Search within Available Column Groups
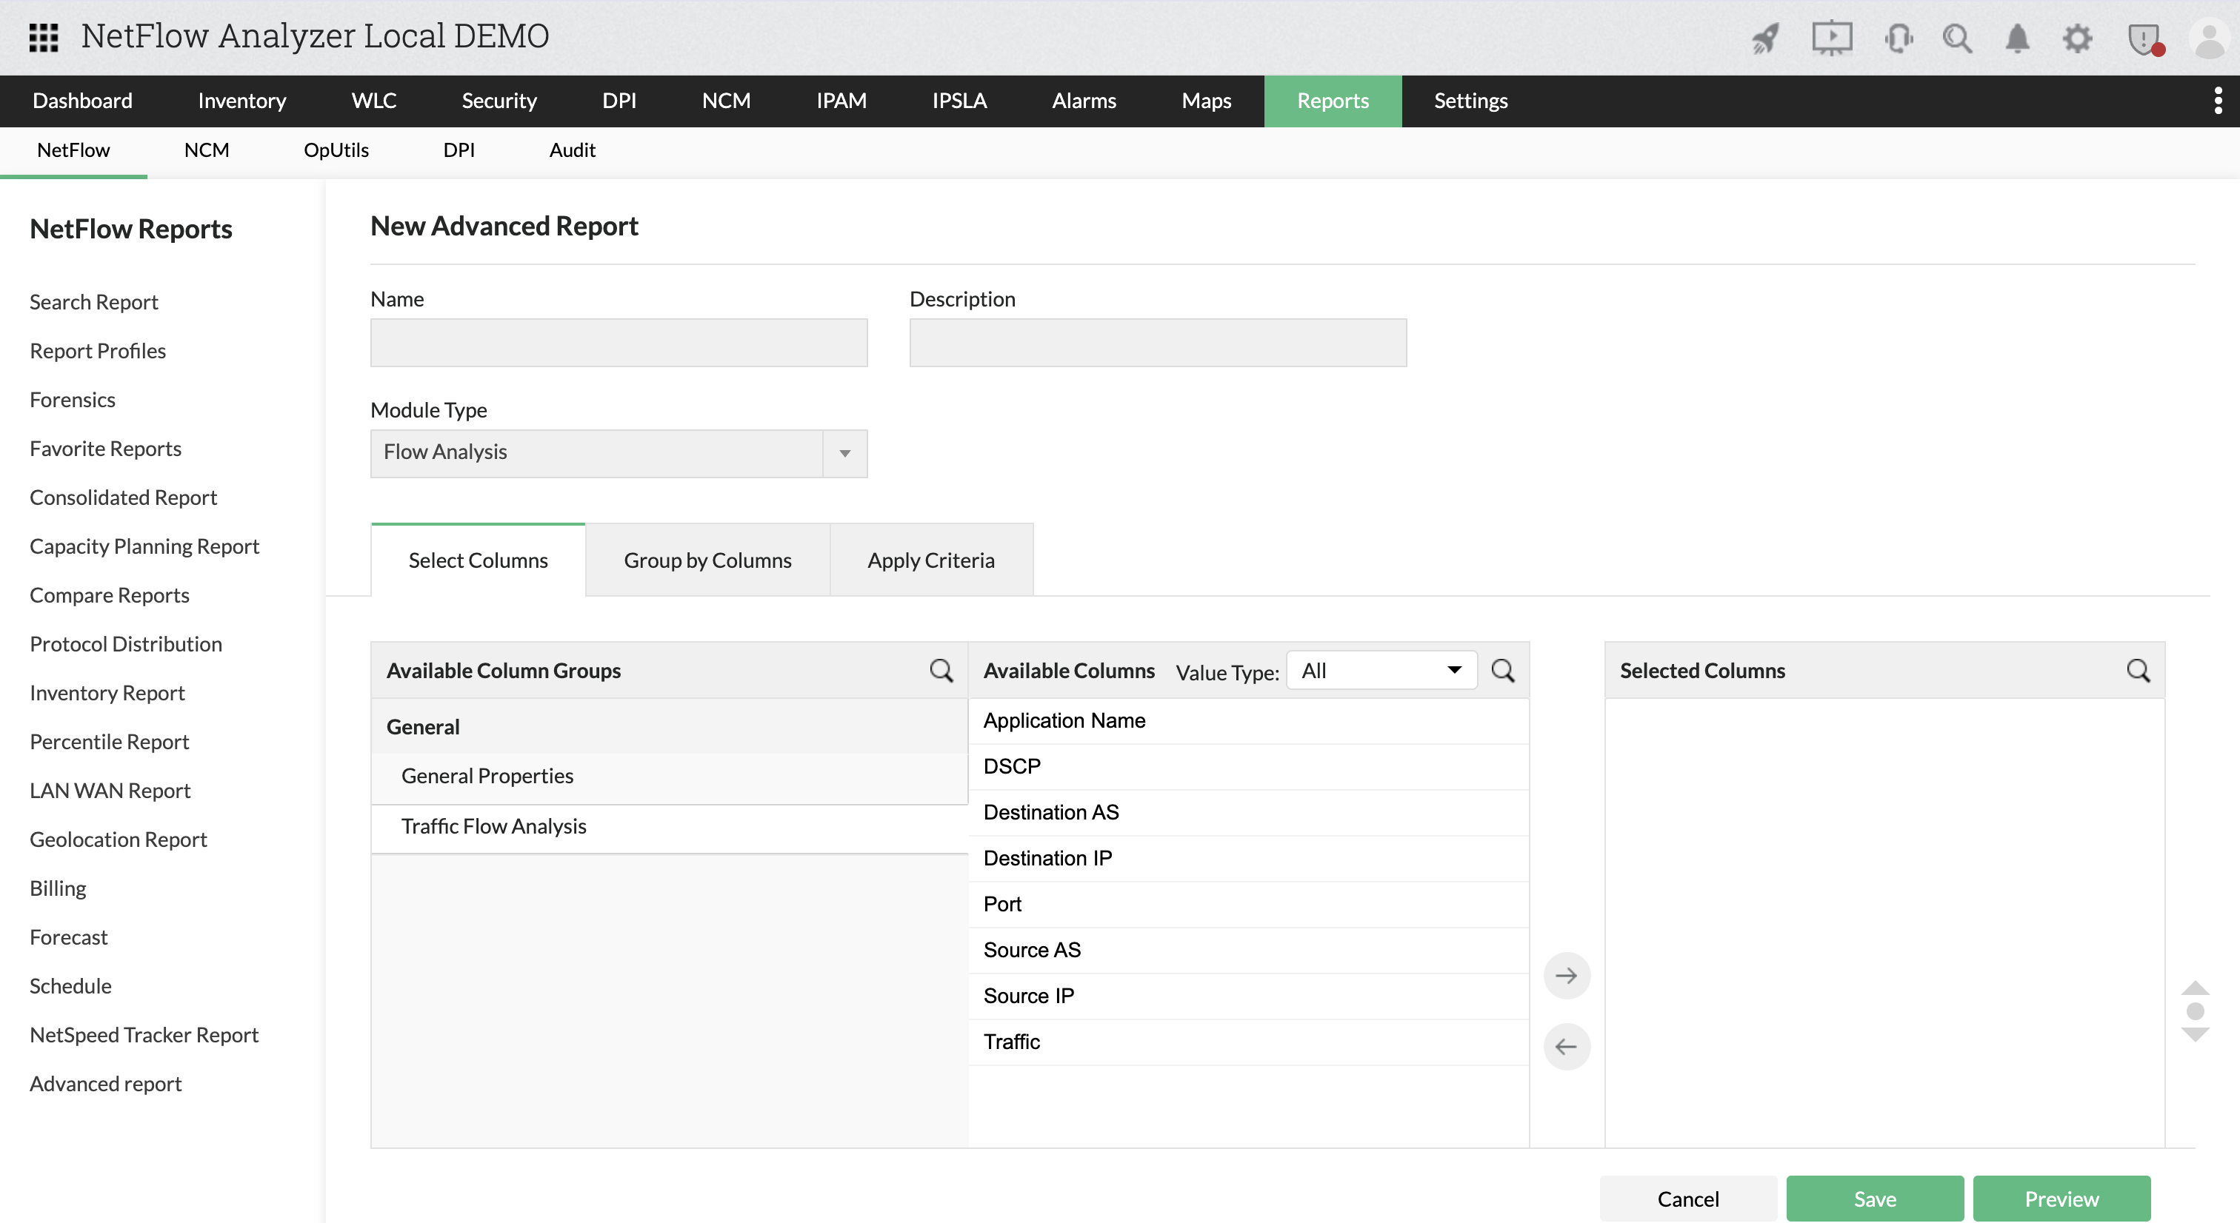 (941, 670)
